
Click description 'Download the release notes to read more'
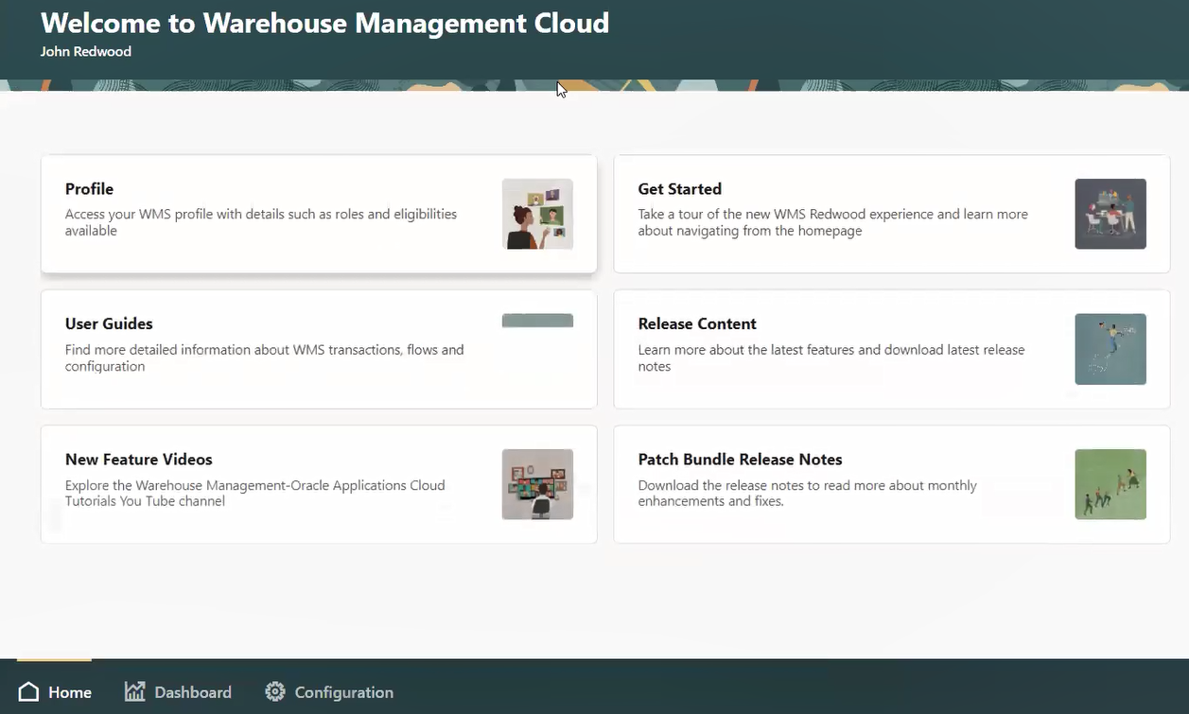point(808,494)
